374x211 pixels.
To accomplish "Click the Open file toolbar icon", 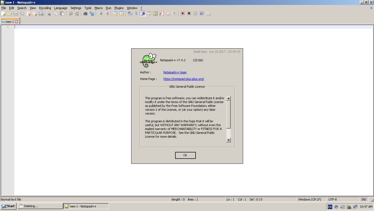I will [9, 13].
